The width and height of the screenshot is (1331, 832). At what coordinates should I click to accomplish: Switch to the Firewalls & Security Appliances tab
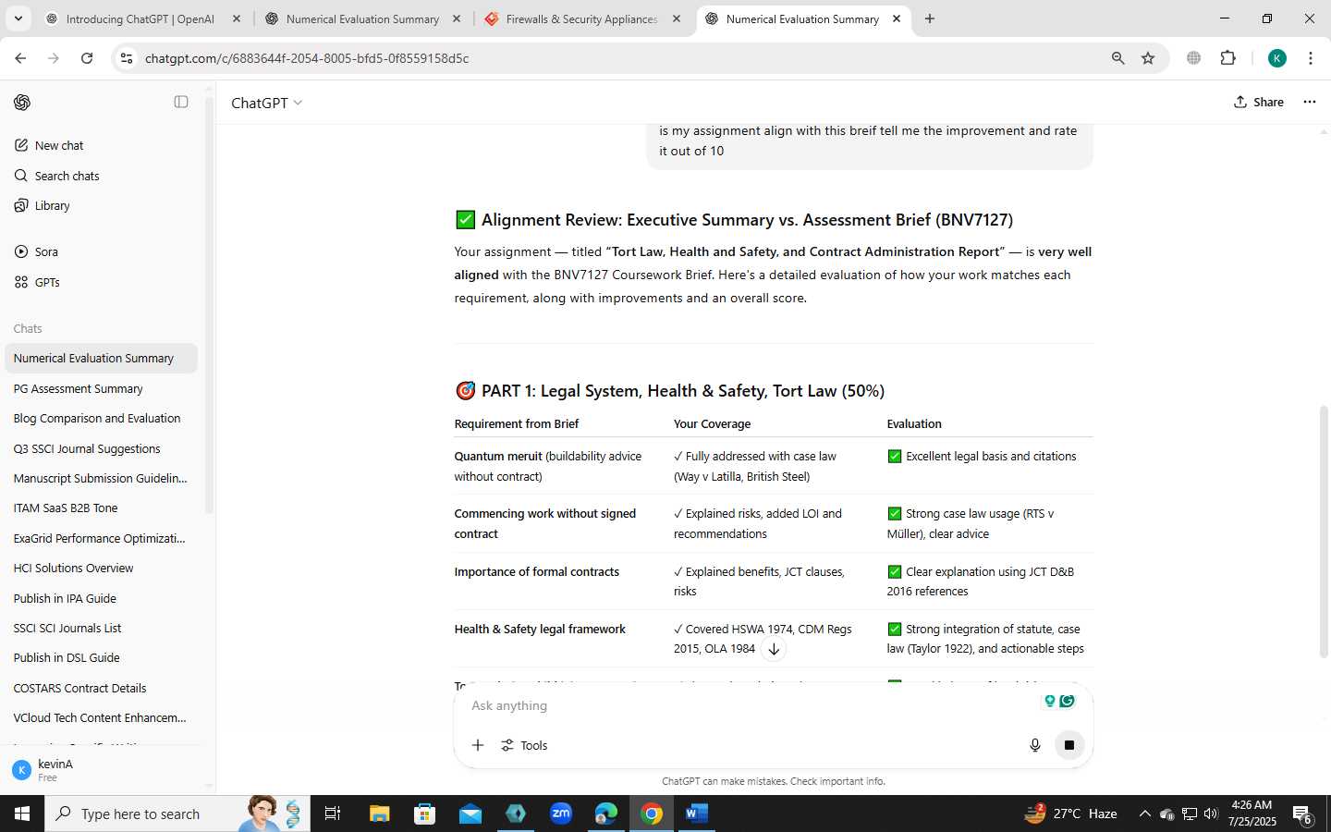pos(581,18)
